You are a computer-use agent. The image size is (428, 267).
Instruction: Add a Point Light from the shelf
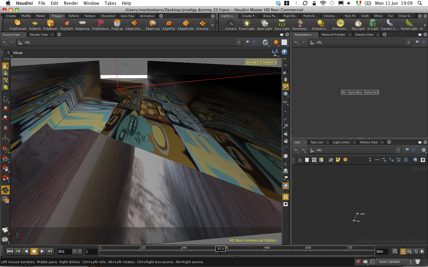click(x=247, y=25)
